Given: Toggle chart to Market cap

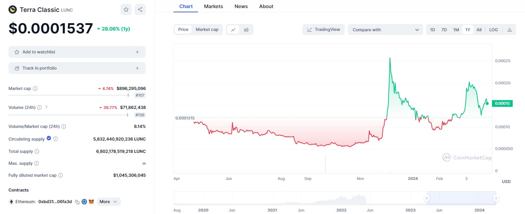Looking at the screenshot, I should [x=207, y=30].
